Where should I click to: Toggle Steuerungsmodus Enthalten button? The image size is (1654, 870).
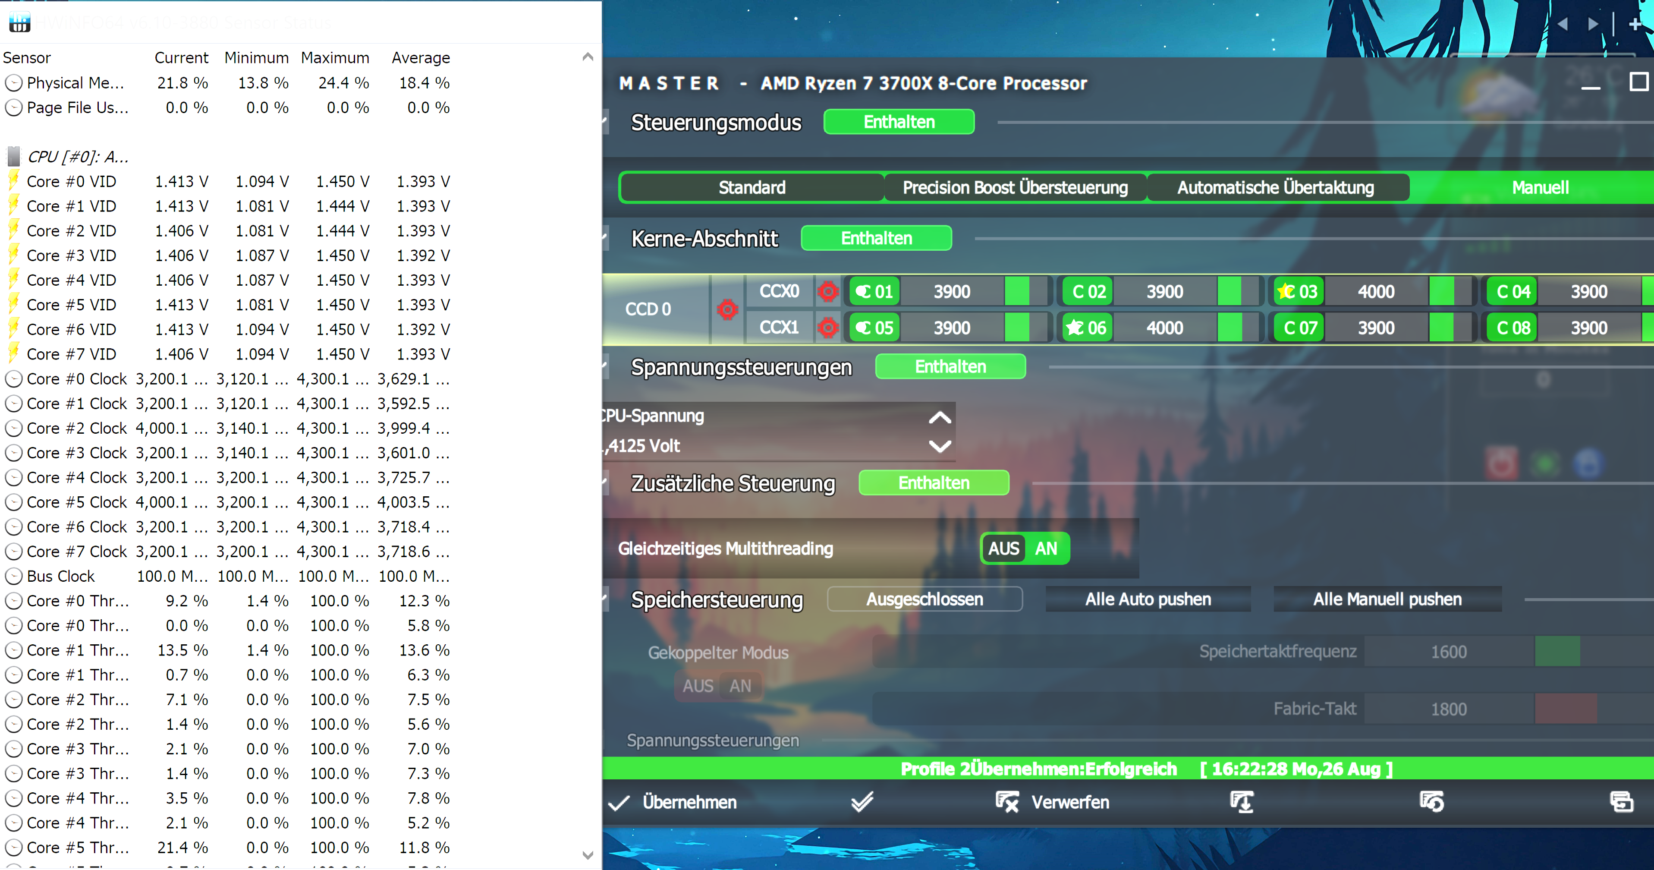point(898,122)
